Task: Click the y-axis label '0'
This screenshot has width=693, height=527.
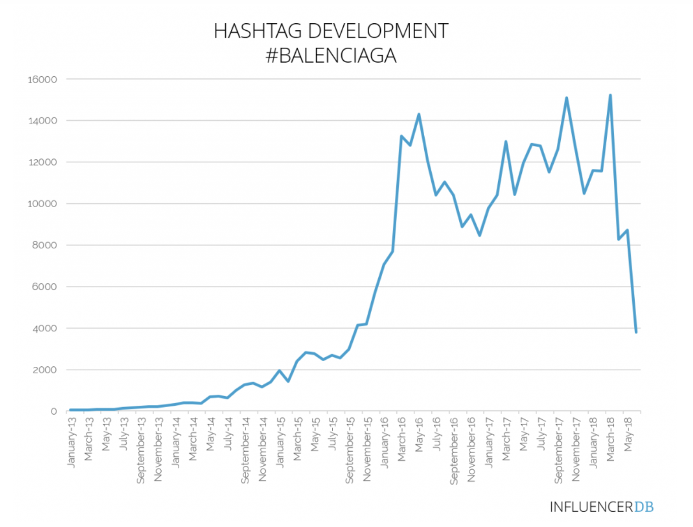Action: click(54, 411)
